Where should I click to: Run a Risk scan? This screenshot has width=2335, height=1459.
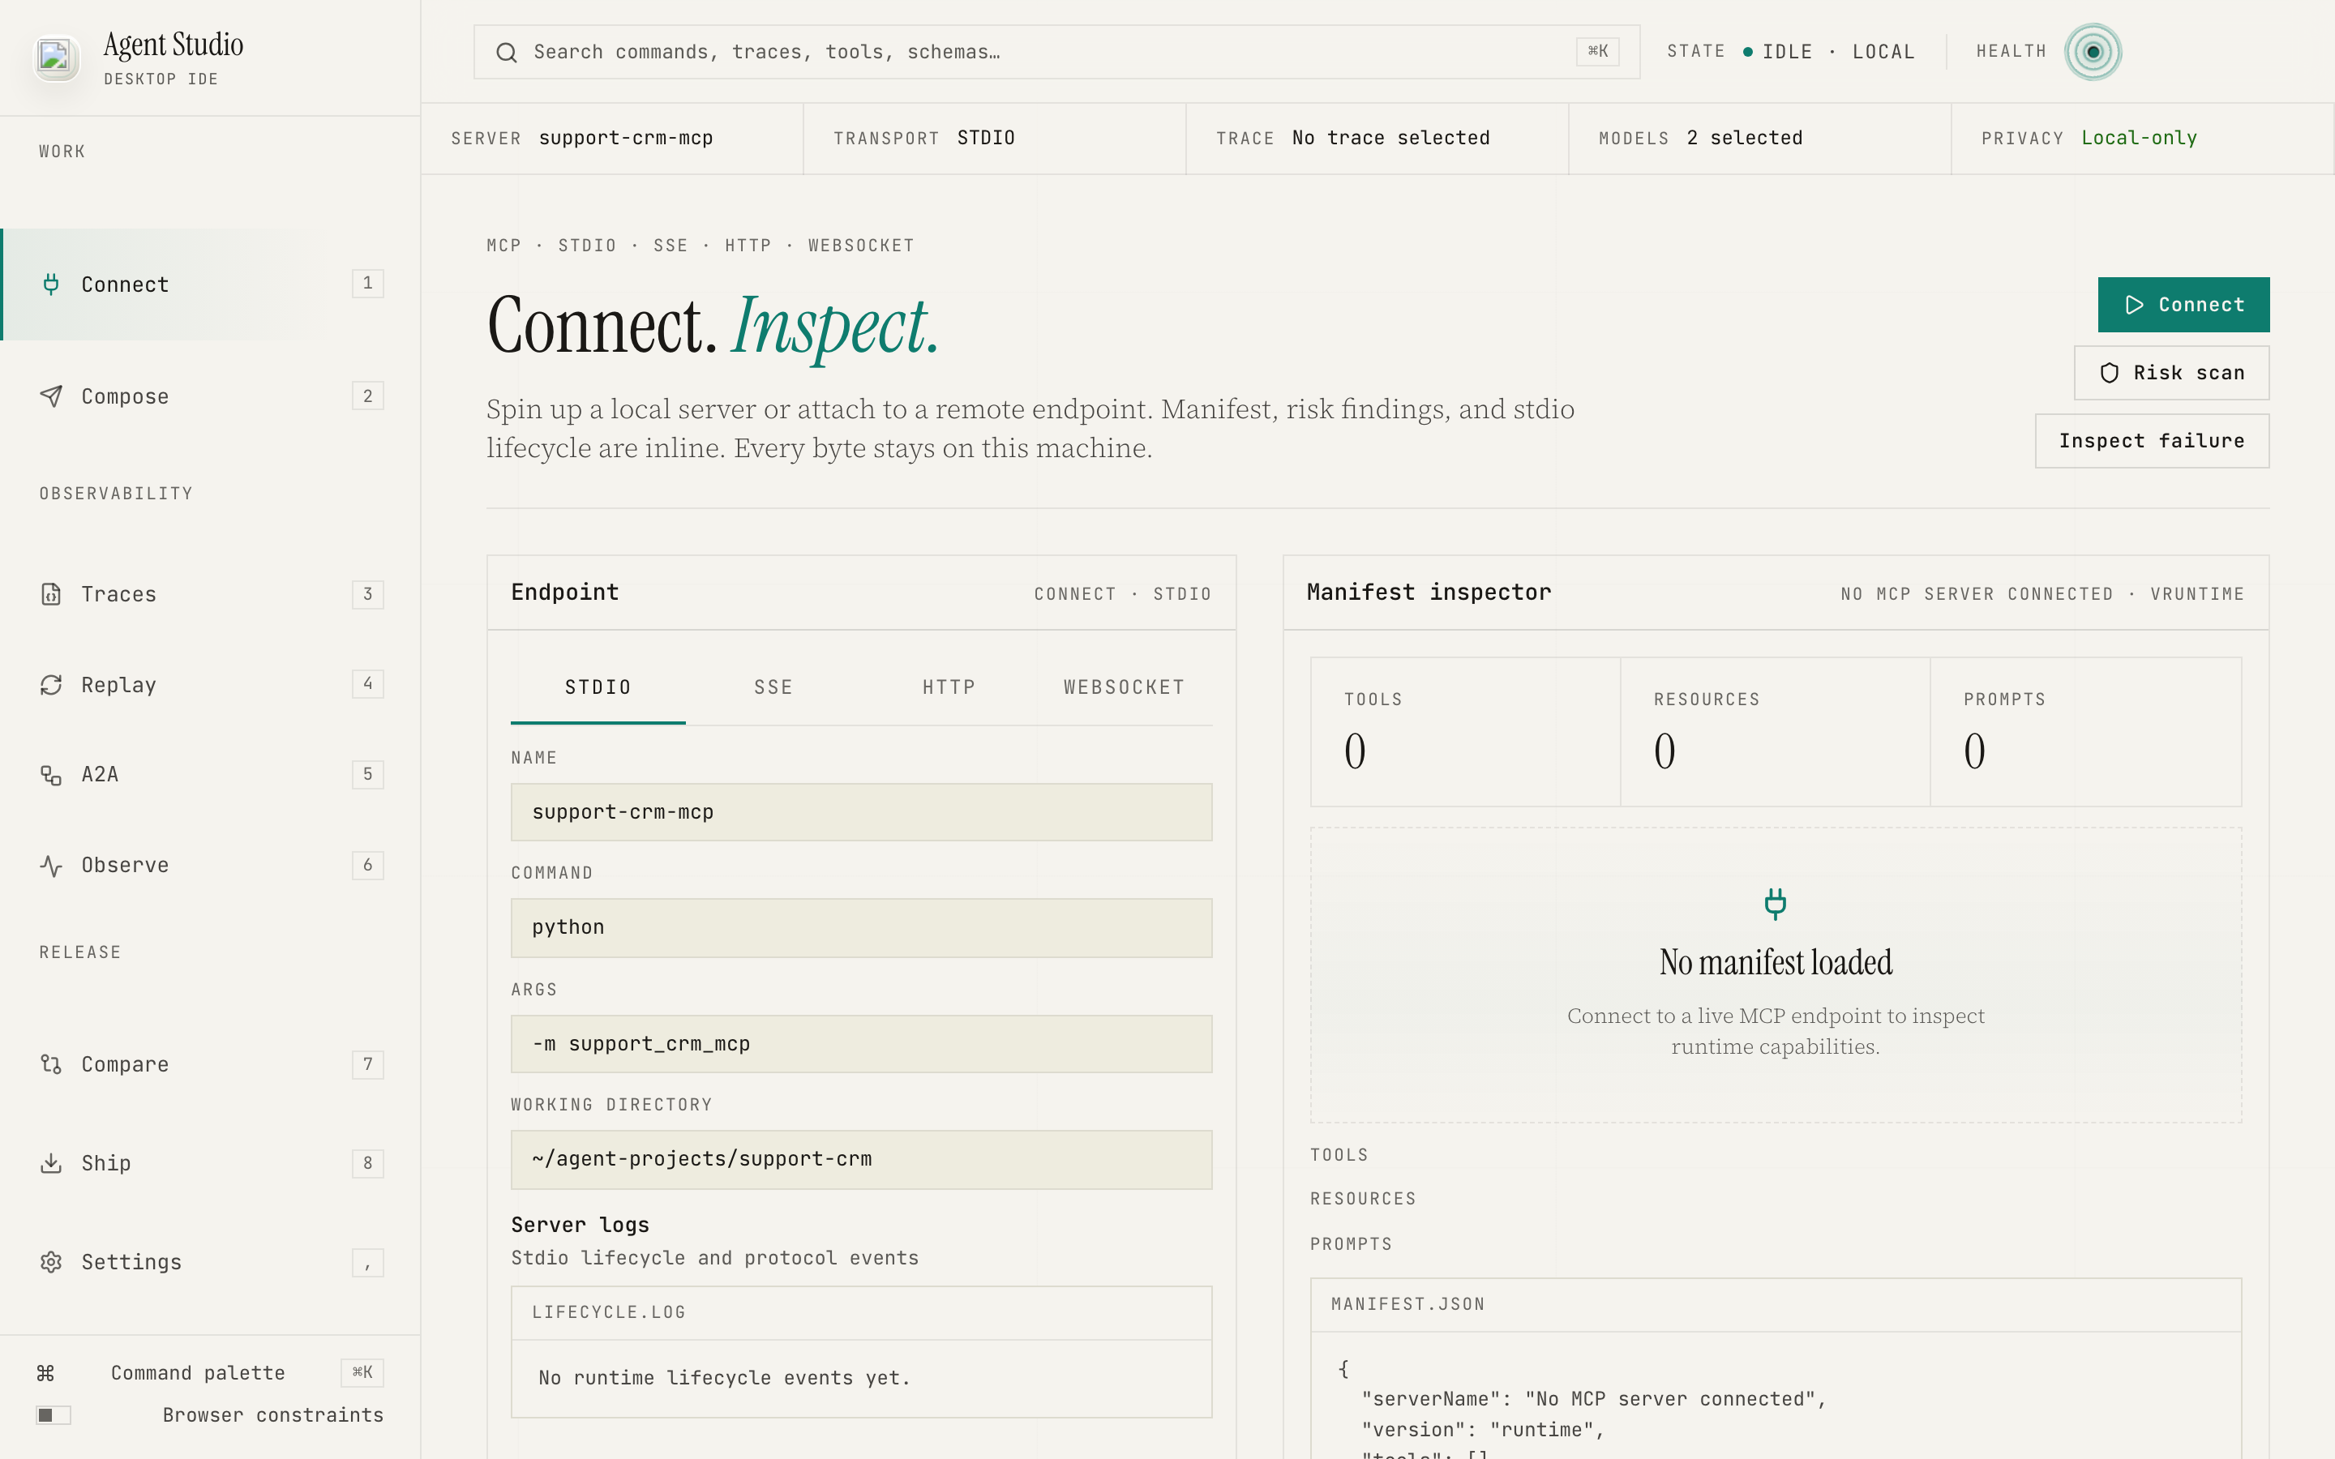(2172, 374)
